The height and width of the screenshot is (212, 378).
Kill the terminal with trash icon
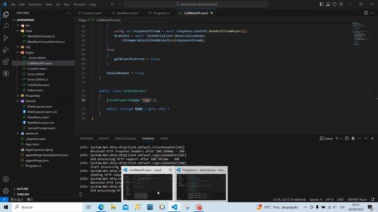coord(353,138)
